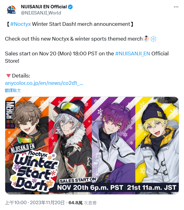Open the @NIJISANJI_World handle link

(41, 13)
